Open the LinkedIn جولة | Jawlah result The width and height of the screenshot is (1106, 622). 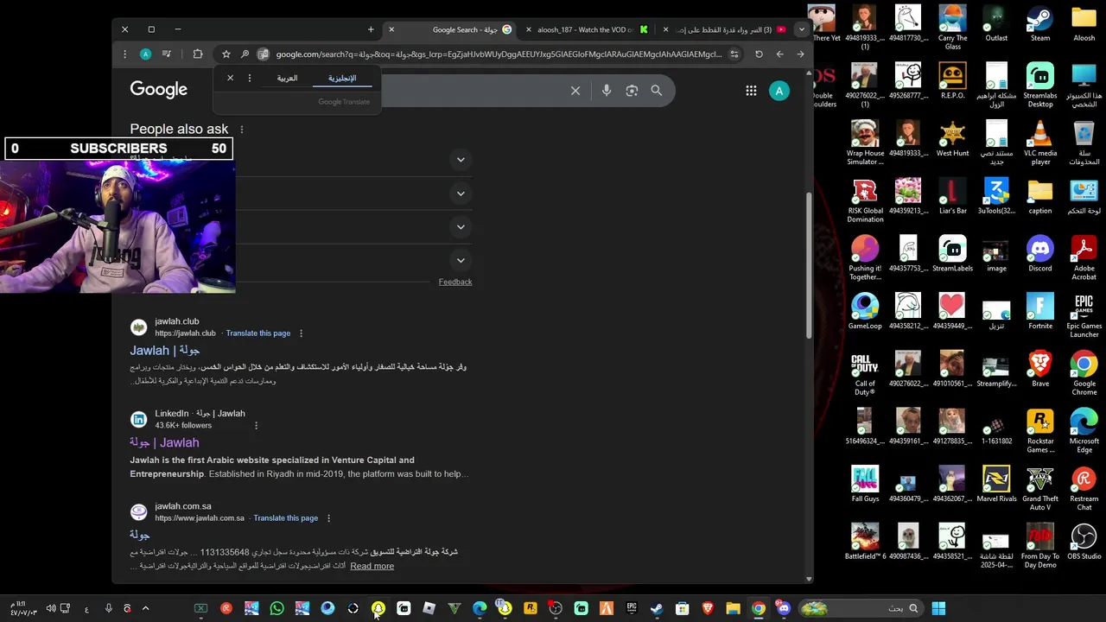[x=164, y=442]
